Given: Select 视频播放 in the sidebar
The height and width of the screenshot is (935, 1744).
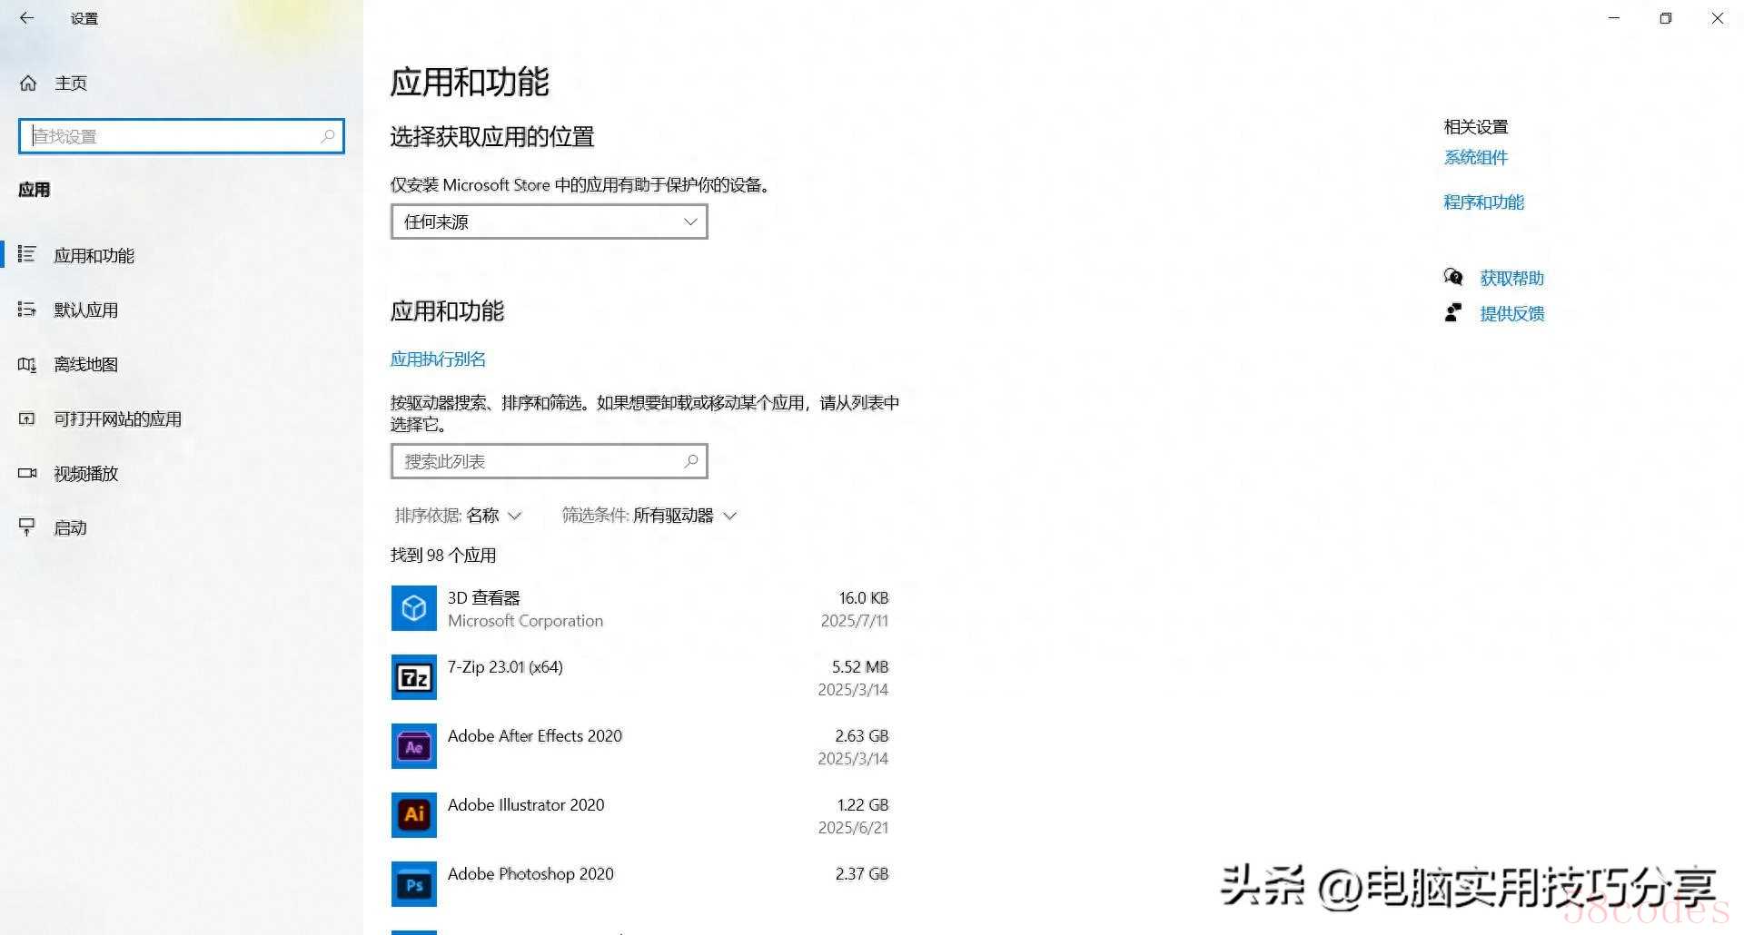Looking at the screenshot, I should (x=85, y=474).
